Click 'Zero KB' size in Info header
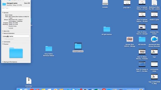161x90 pixels. tap(27, 3)
